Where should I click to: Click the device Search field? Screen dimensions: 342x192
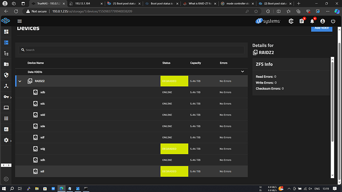click(x=131, y=50)
